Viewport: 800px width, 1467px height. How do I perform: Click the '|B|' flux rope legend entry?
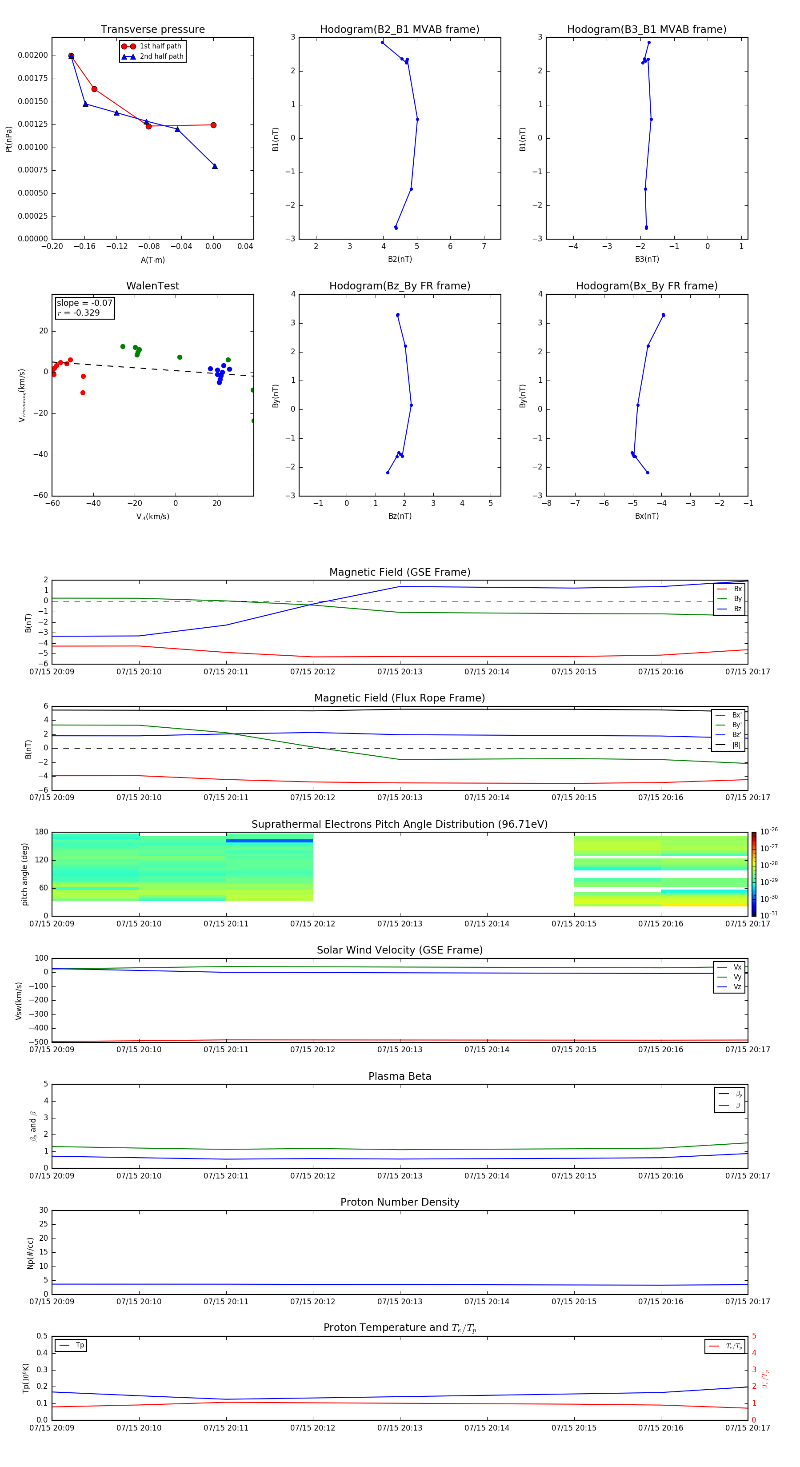point(728,745)
